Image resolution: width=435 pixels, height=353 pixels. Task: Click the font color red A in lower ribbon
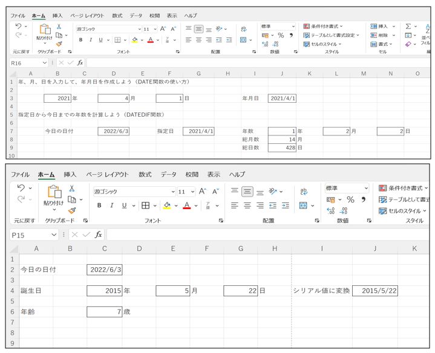point(187,206)
